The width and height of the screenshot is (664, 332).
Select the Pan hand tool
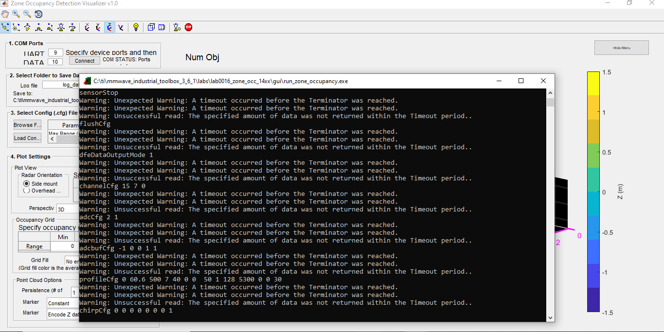point(5,15)
